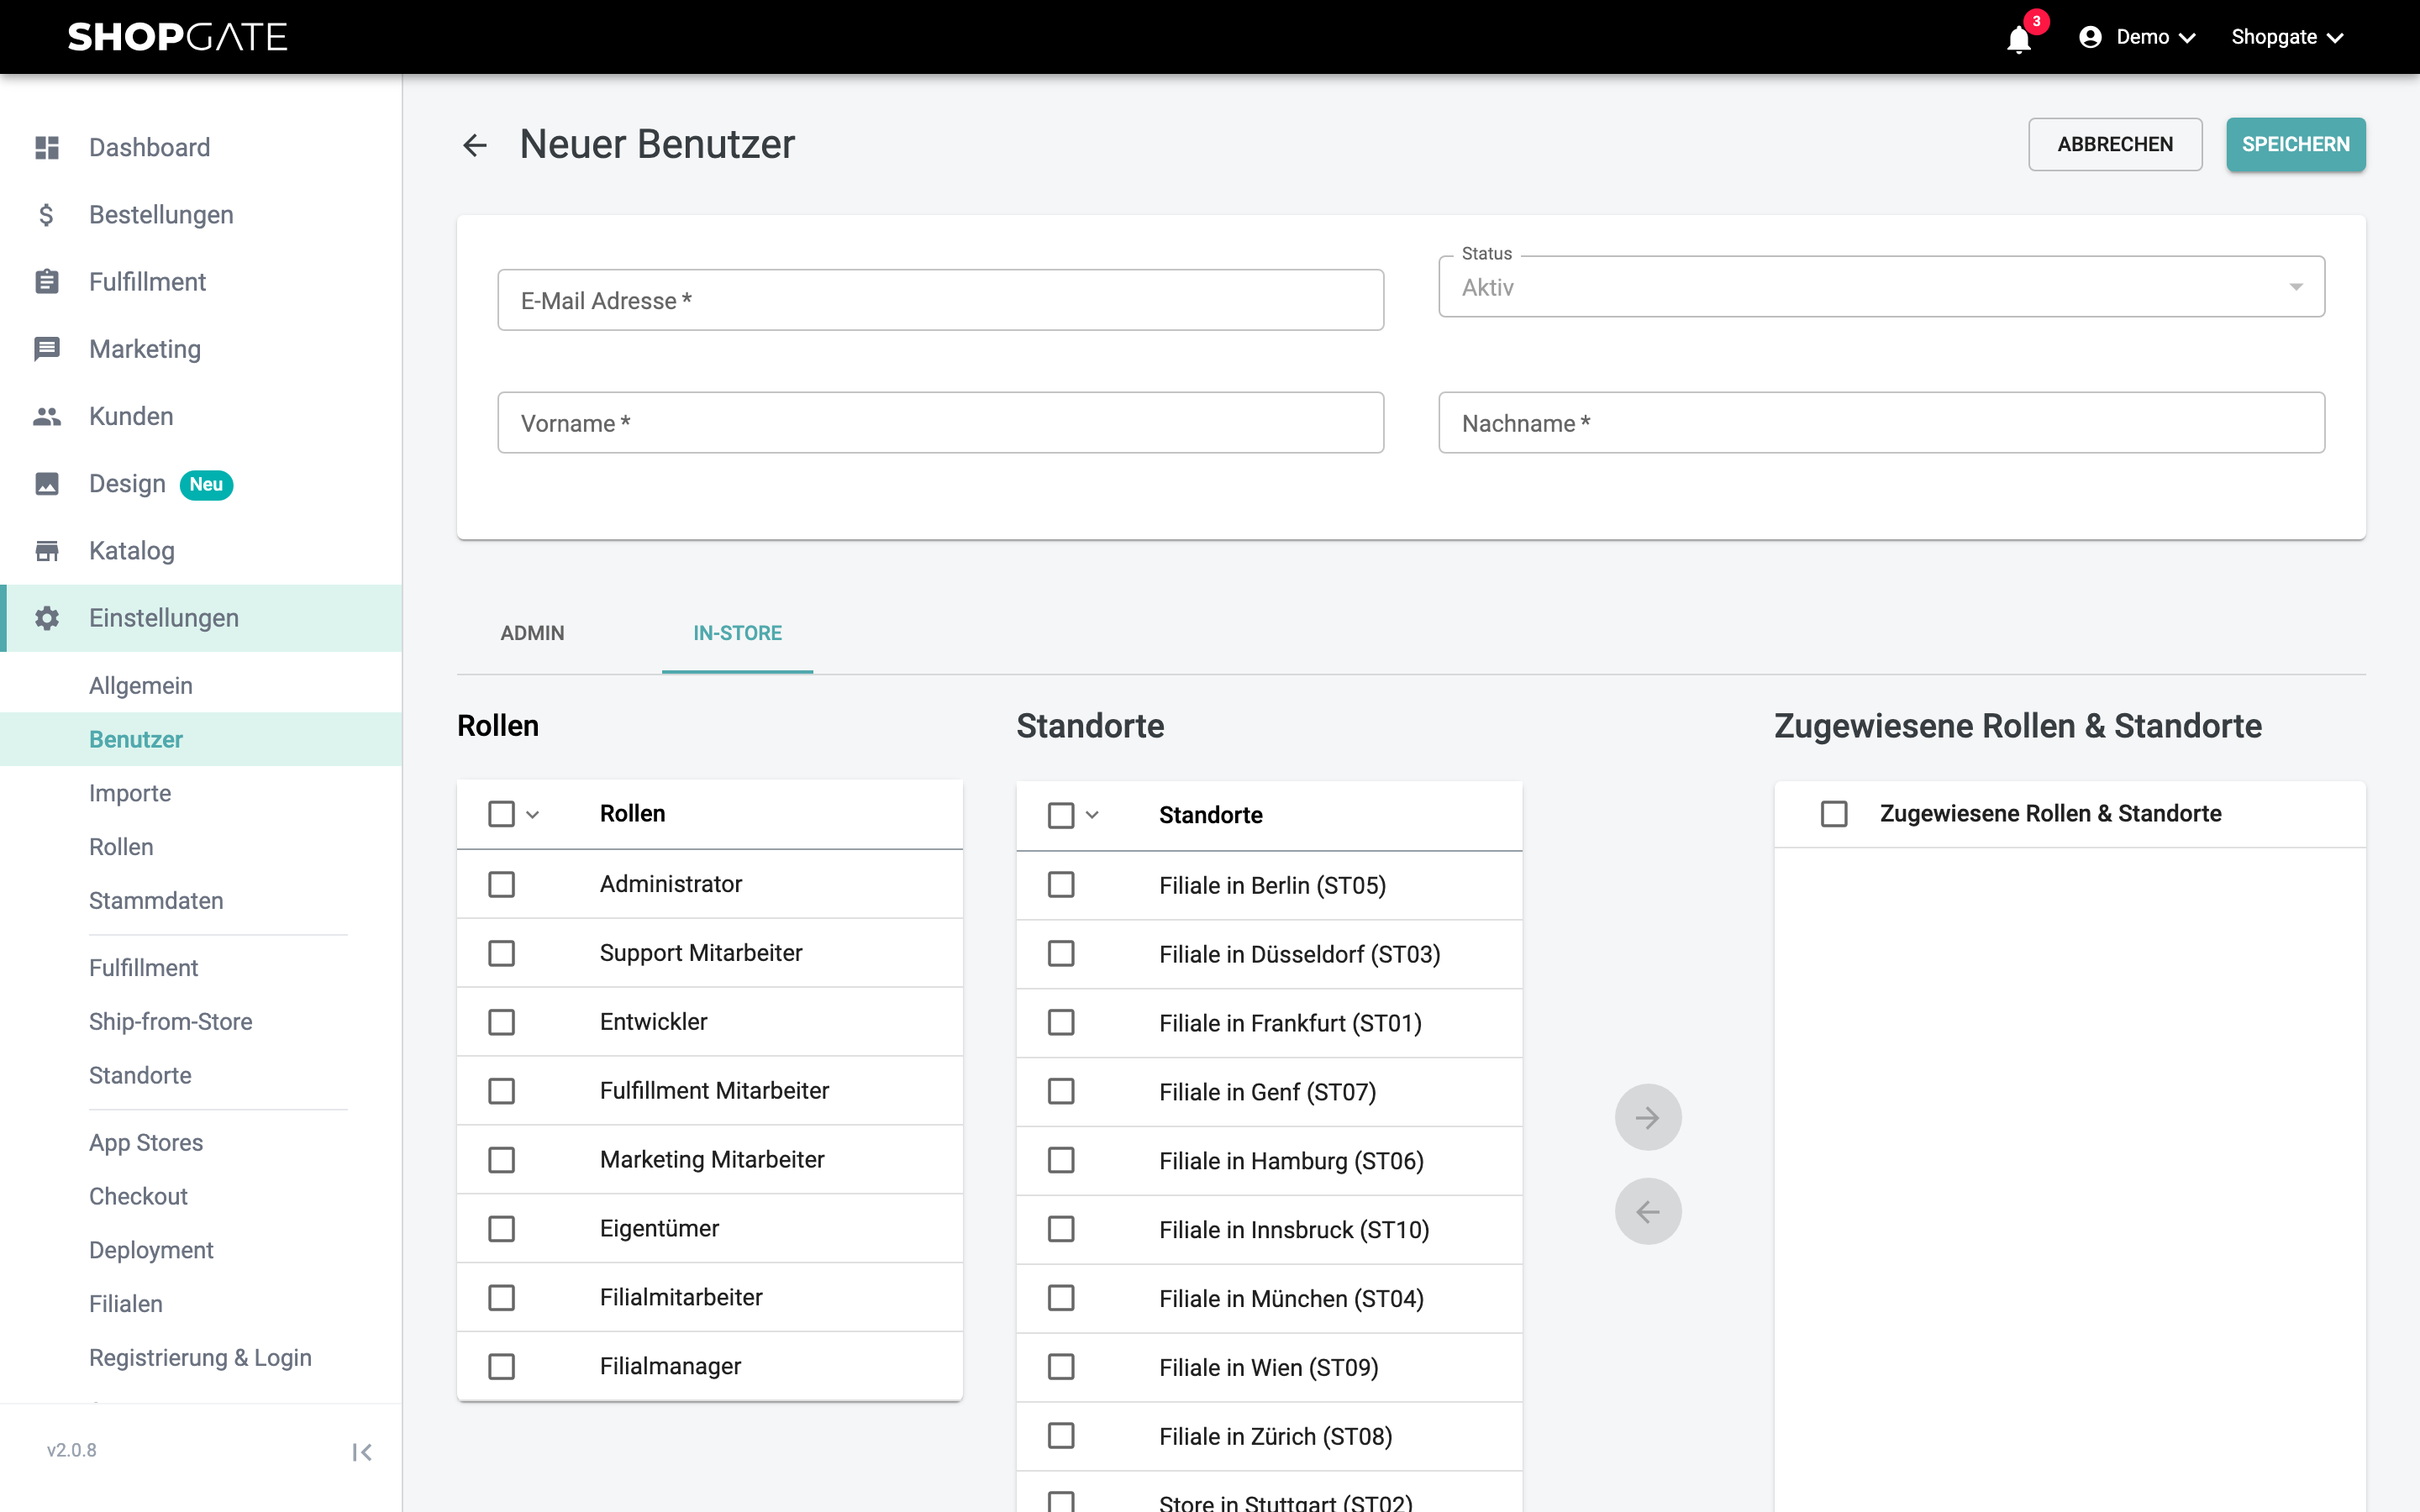The width and height of the screenshot is (2420, 1512).
Task: Open the Registrierung & Login link
Action: tap(200, 1357)
